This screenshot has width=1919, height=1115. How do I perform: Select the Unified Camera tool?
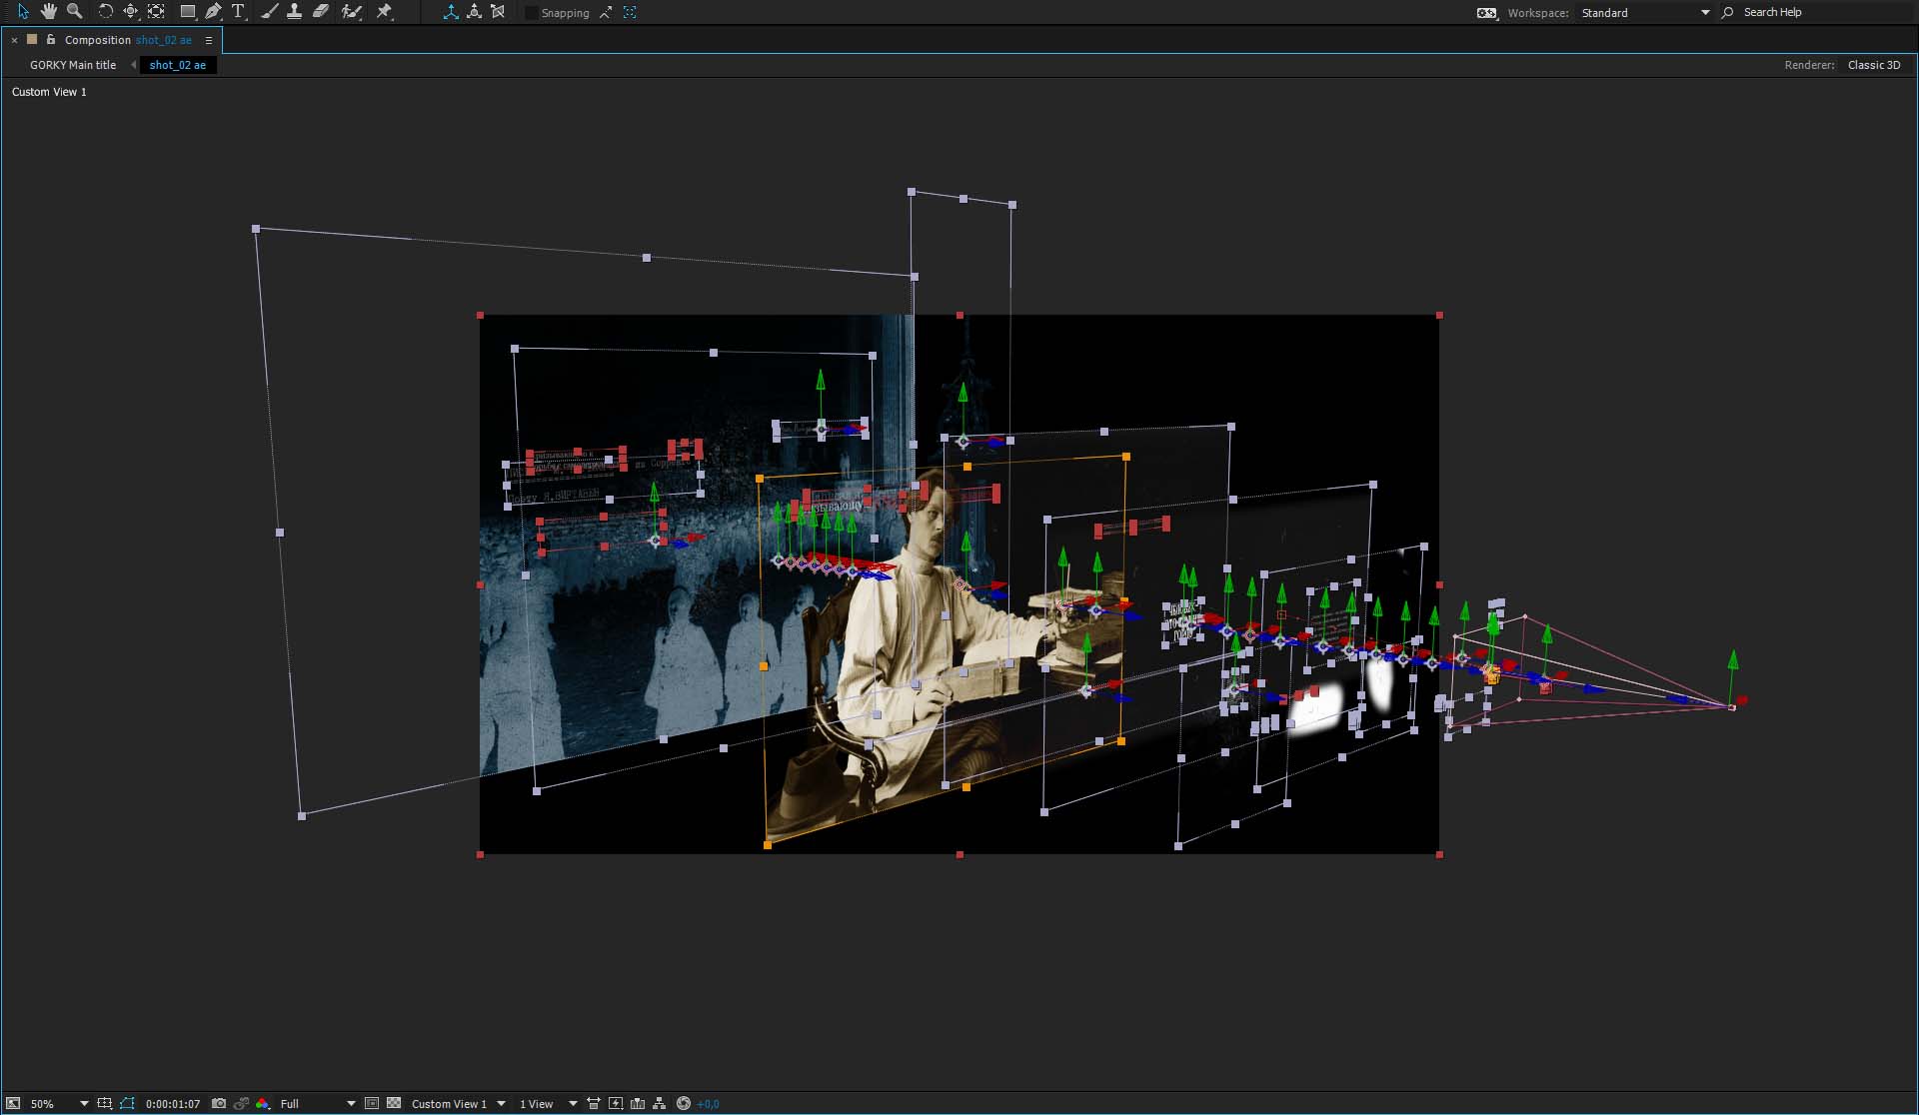130,12
